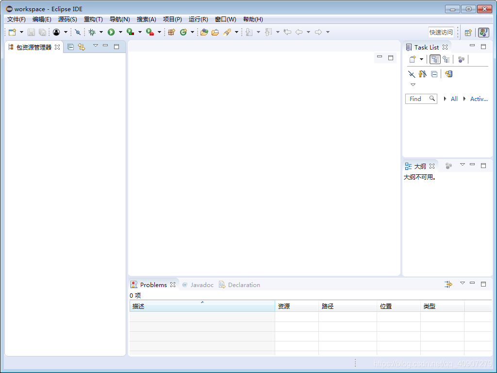The image size is (497, 373).
Task: Switch to the Javadoc tab
Action: [x=198, y=285]
